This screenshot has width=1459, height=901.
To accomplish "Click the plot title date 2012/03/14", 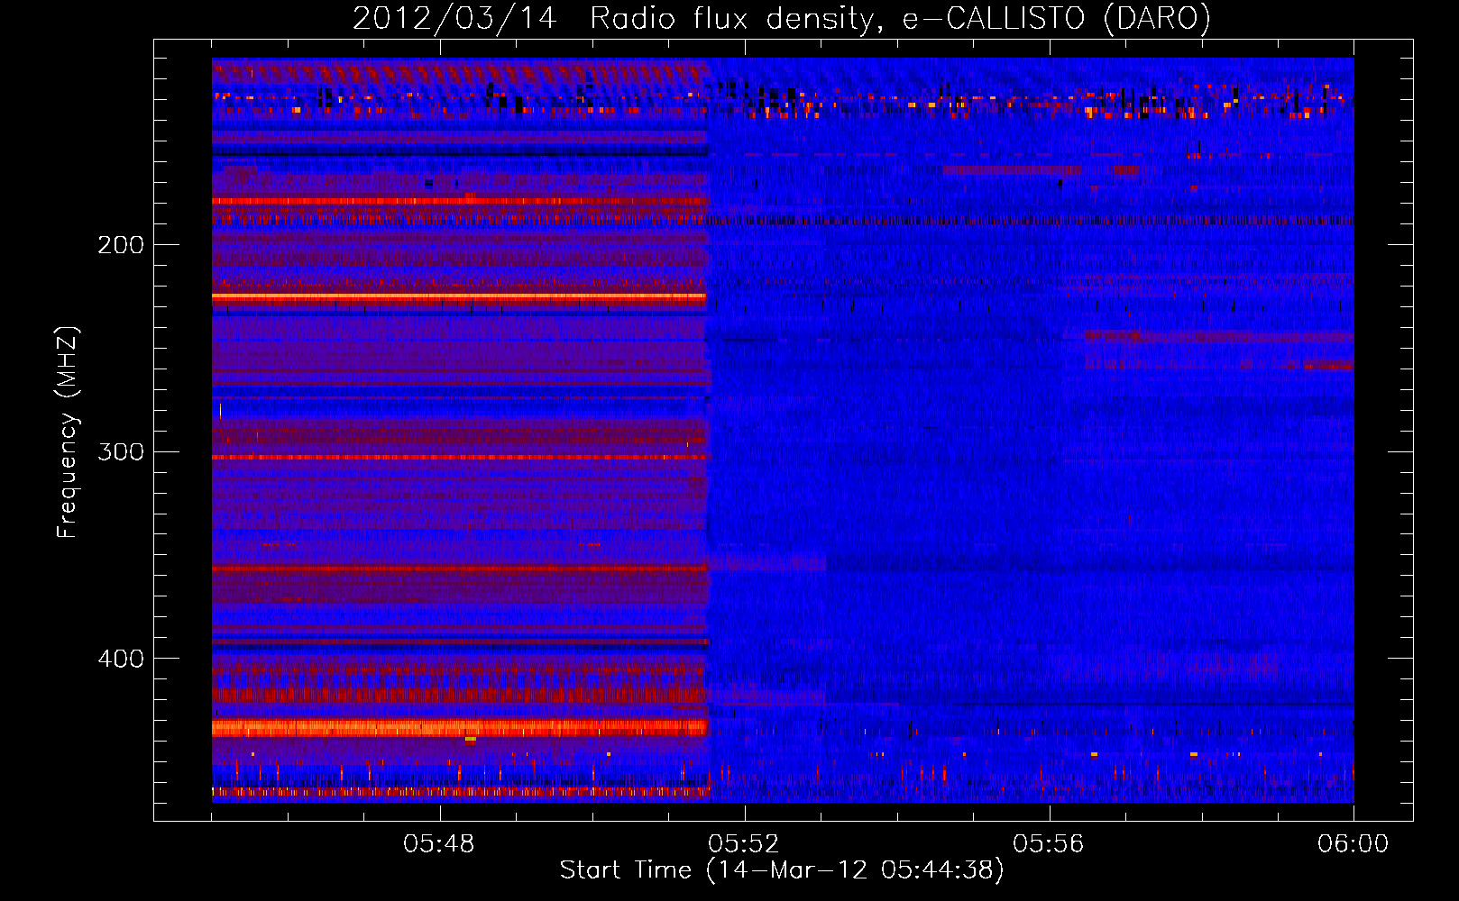I will coord(454,19).
